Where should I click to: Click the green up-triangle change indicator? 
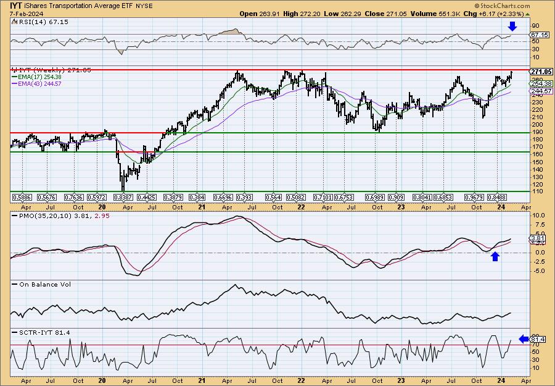pyautogui.click(x=528, y=14)
